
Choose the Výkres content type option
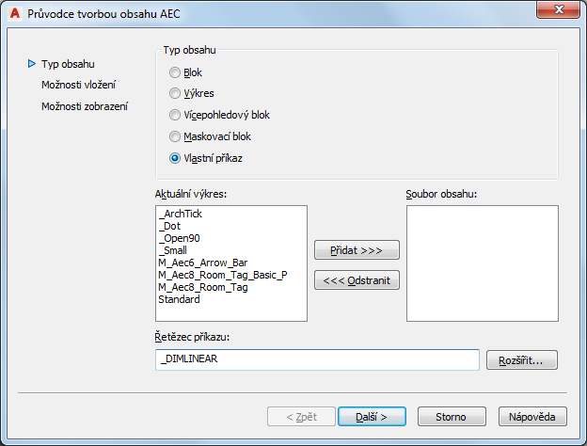click(174, 93)
